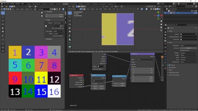The width and height of the screenshot is (198, 111).
Task: Open the Alpha mode dropdown
Action: [58, 34]
